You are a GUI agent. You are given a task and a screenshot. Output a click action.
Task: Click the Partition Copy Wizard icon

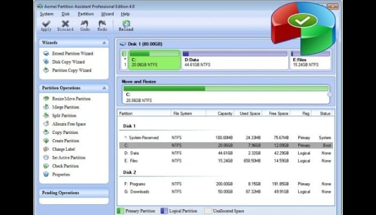(46, 70)
